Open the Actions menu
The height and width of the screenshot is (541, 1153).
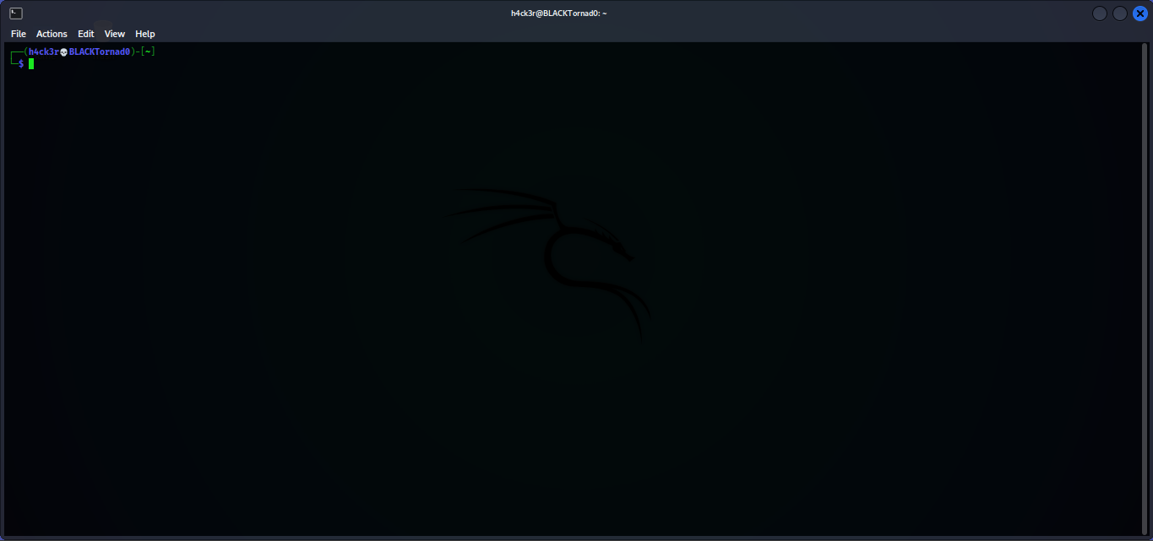(52, 34)
